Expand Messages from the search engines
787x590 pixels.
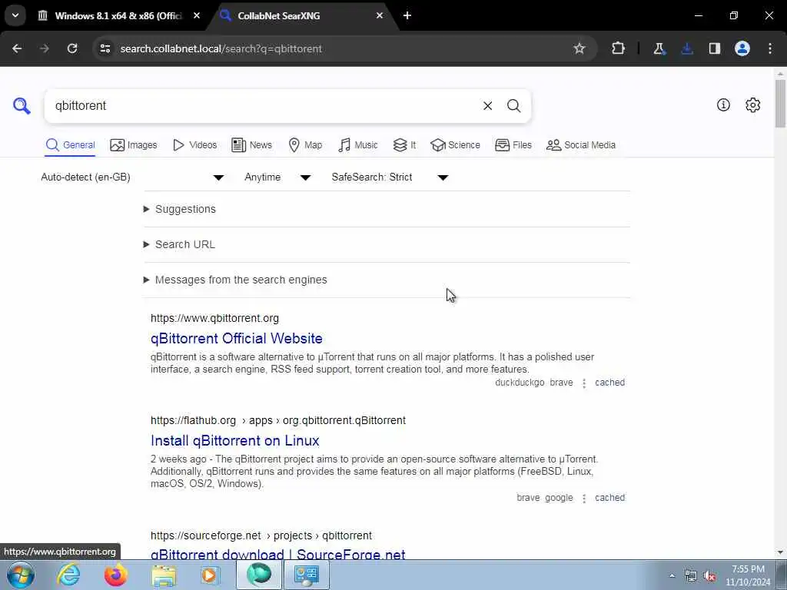tap(235, 280)
